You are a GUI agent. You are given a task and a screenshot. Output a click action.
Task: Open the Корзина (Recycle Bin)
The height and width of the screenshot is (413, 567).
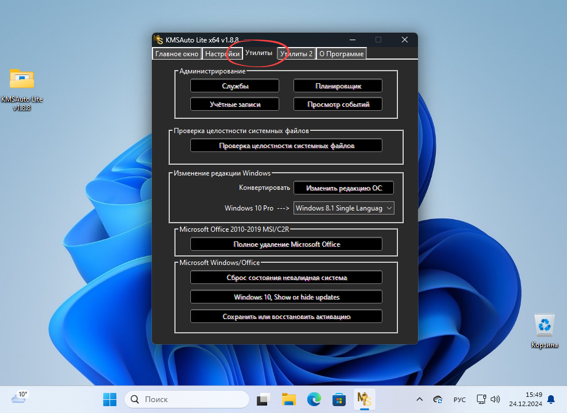[x=543, y=326]
